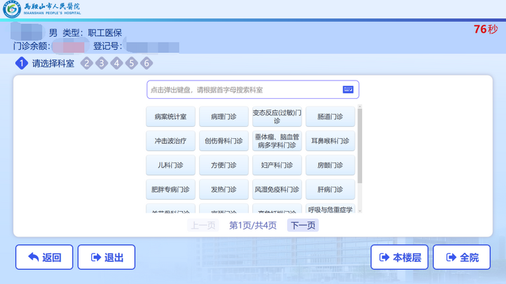Select 房颤门诊 department
This screenshot has width=506, height=284.
(330, 165)
